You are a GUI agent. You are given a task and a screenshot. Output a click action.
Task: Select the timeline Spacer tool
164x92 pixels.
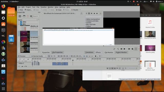click(x=54, y=56)
